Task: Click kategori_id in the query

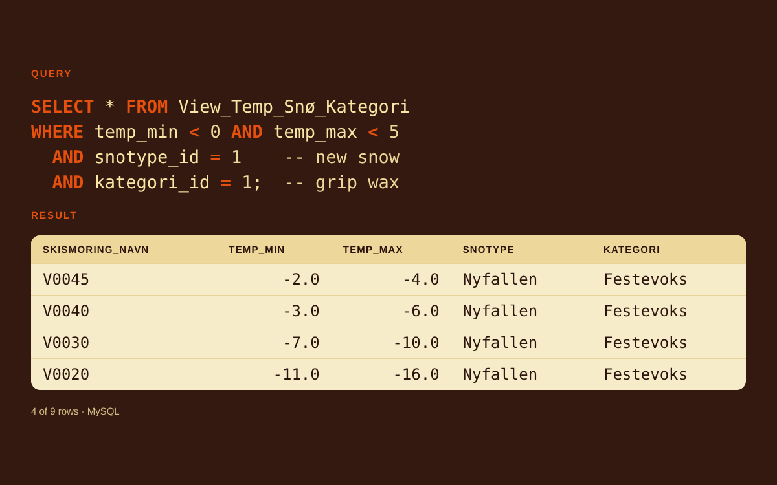Action: (x=152, y=182)
